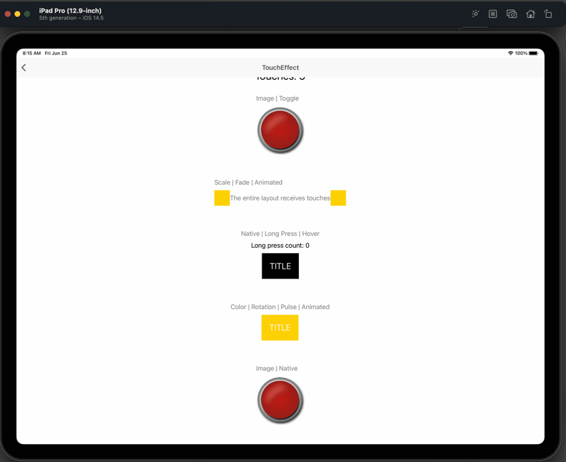The height and width of the screenshot is (462, 566).
Task: Click the Wi-Fi icon in the status bar
Action: click(x=512, y=53)
